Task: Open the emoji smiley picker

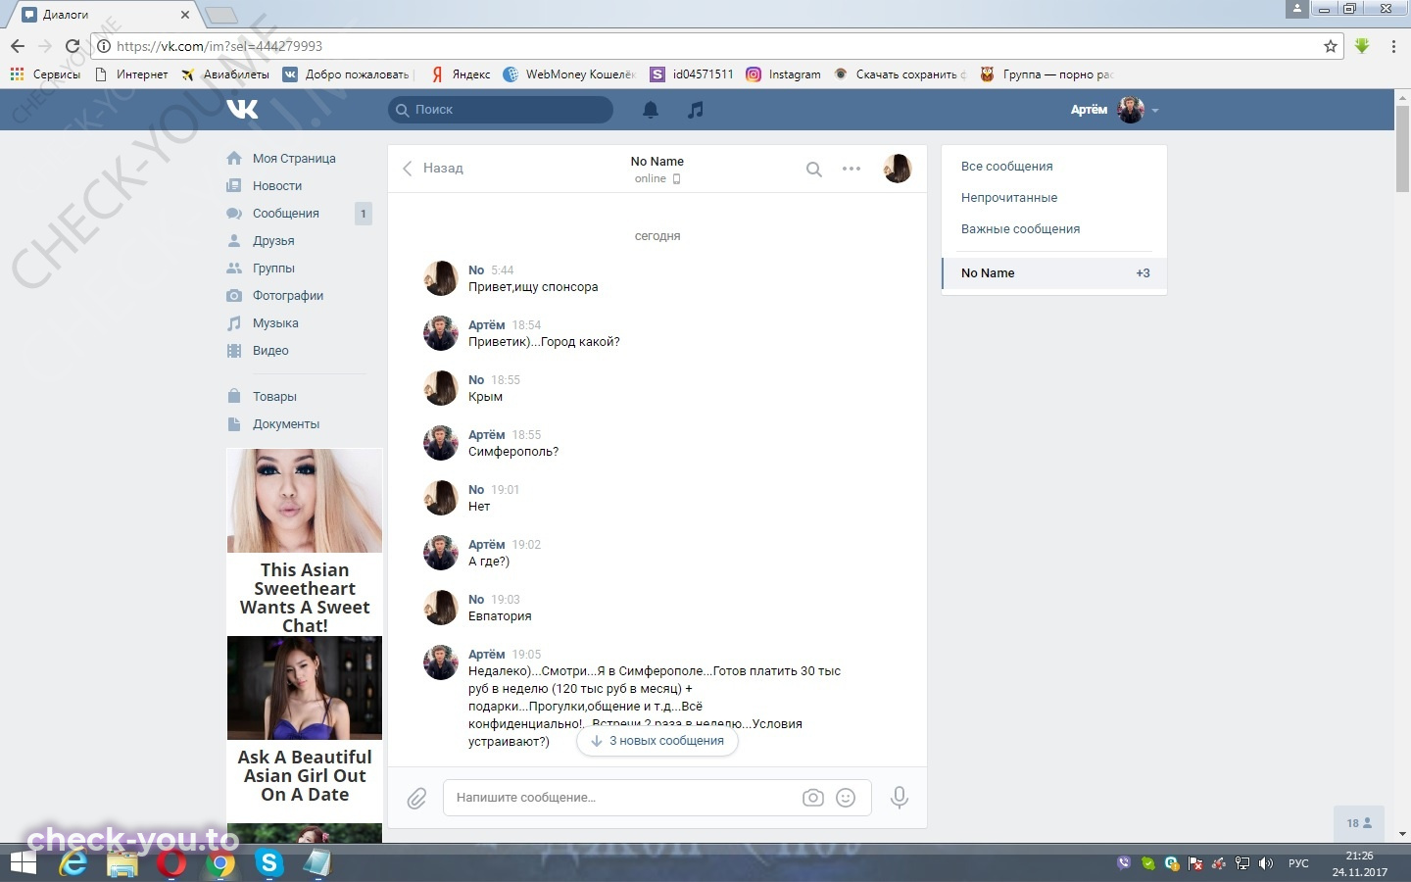Action: tap(846, 798)
